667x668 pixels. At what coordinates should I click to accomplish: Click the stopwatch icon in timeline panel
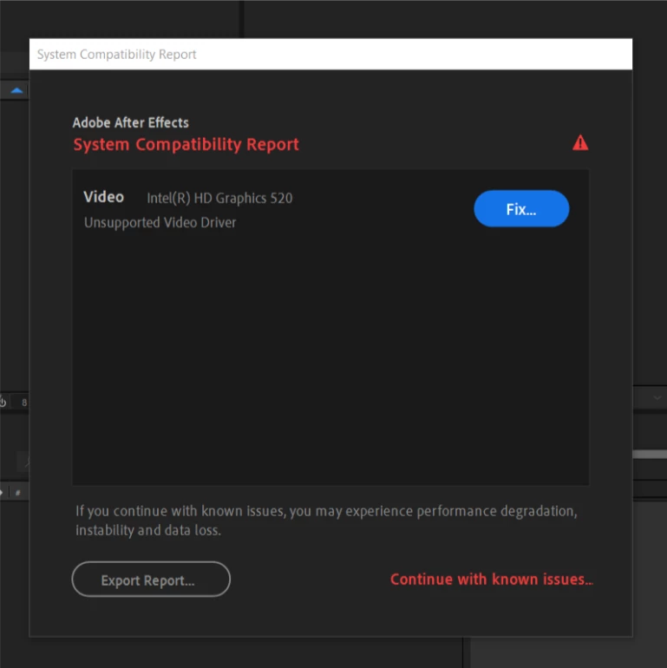(x=3, y=402)
